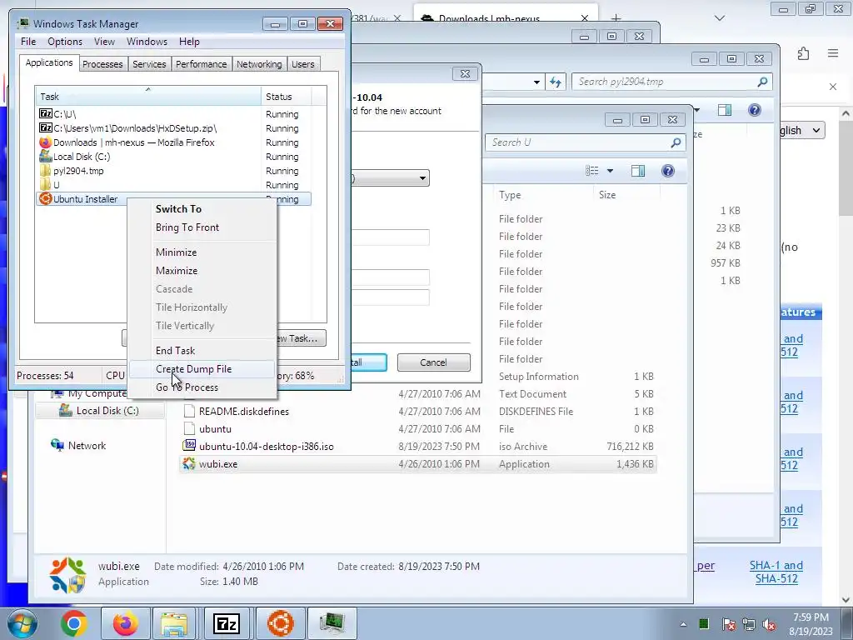Choose Go To Process entry
853x640 pixels.
[x=187, y=387]
